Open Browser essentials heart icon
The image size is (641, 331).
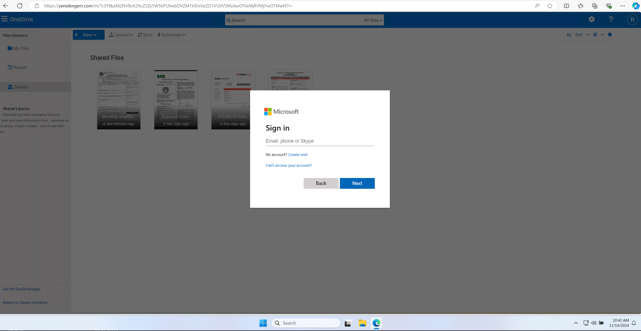click(608, 6)
